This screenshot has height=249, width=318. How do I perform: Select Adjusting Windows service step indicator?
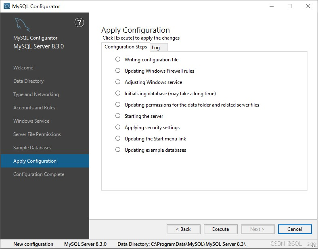coord(118,82)
